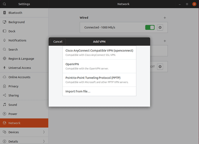Select the OpenVPN option

click(99, 66)
